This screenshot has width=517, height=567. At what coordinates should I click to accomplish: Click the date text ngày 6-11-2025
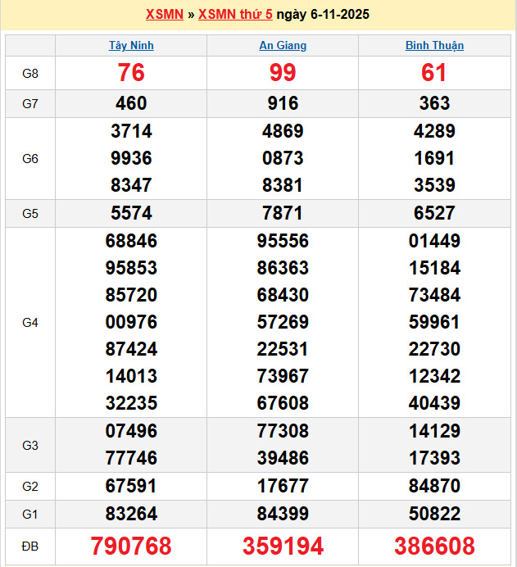[323, 15]
